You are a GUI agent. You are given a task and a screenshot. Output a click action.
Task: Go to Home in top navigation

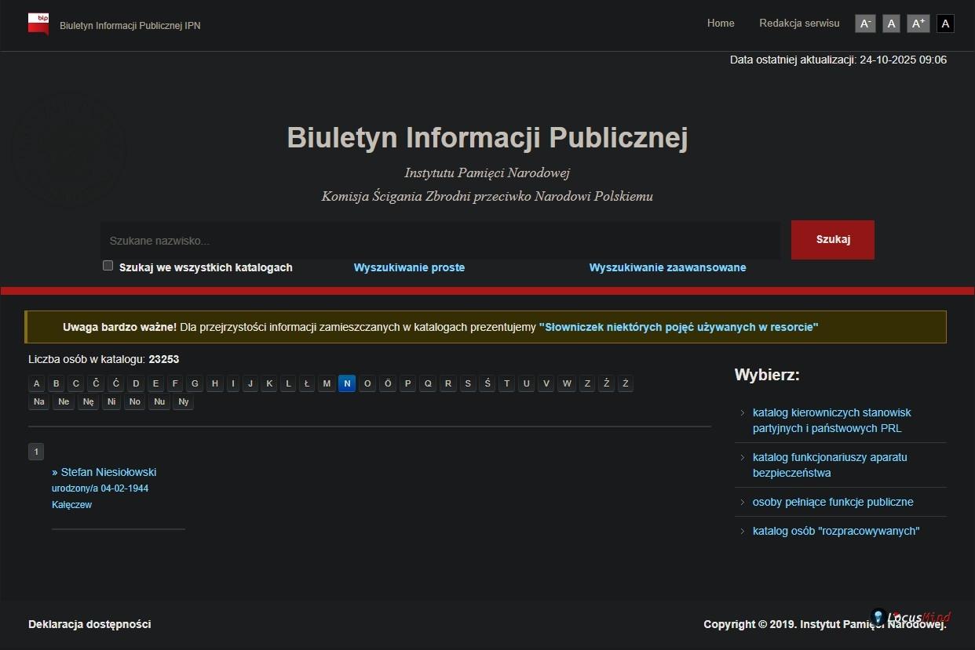point(721,24)
